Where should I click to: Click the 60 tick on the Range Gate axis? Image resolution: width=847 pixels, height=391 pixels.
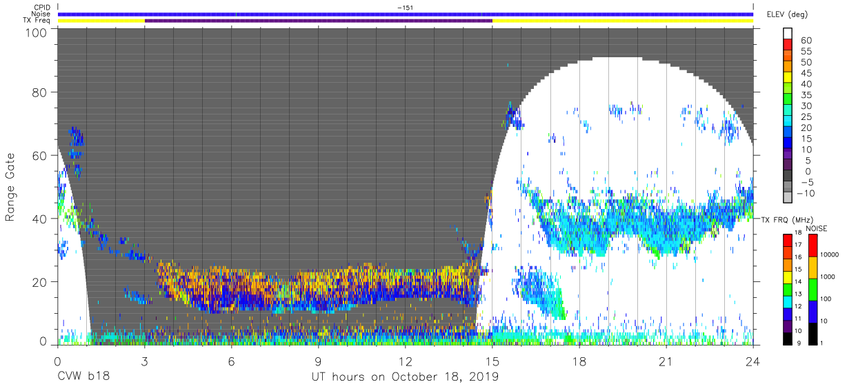[x=41, y=156]
